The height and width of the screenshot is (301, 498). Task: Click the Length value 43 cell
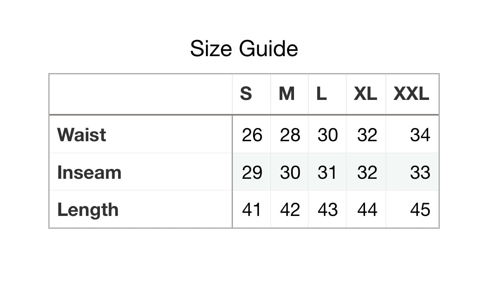[x=327, y=209]
